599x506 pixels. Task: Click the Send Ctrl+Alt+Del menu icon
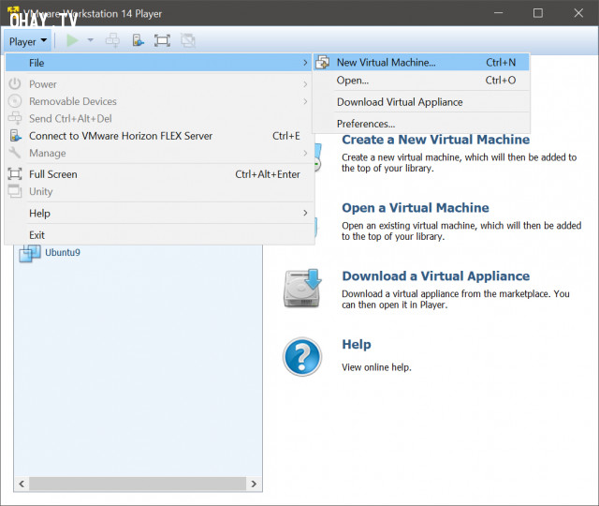[x=15, y=118]
